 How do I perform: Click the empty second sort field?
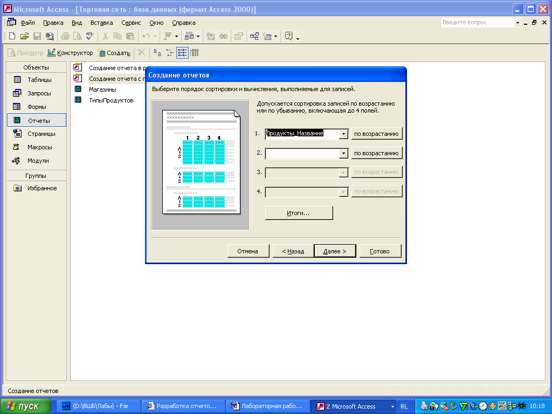pyautogui.click(x=302, y=154)
